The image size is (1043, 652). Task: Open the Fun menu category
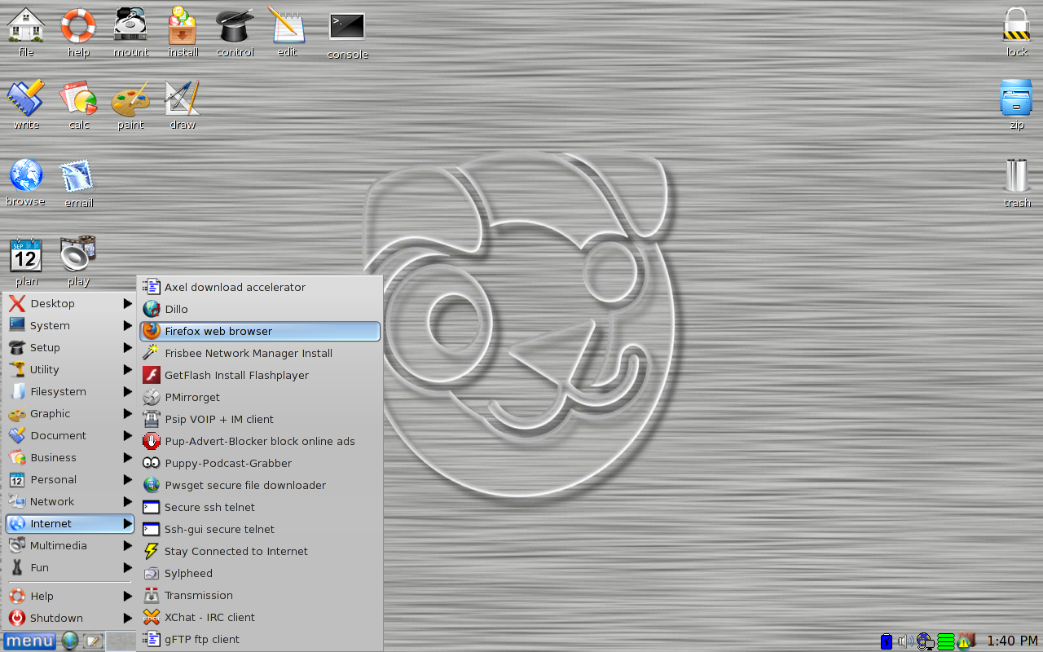click(x=69, y=567)
